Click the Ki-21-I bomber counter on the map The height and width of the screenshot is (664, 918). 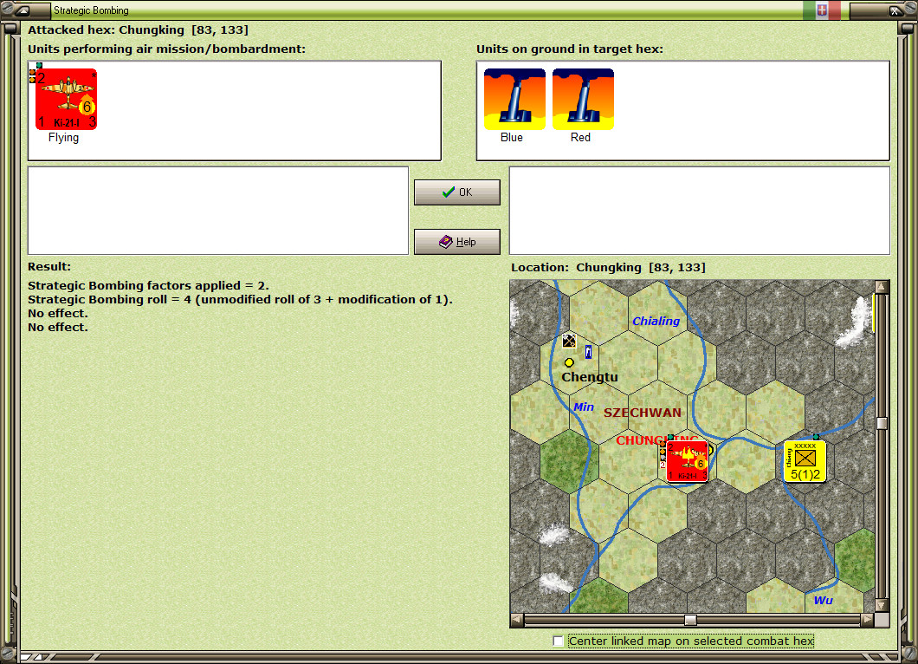(688, 462)
